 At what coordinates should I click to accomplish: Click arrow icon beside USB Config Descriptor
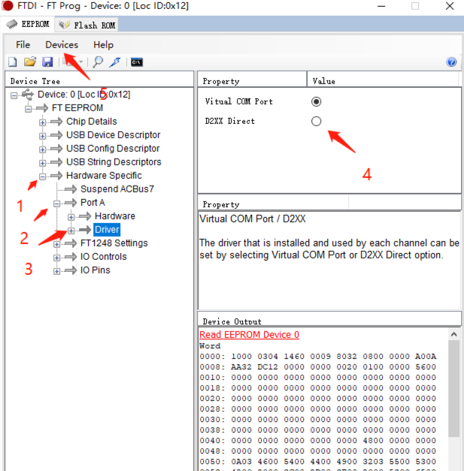tap(56, 149)
